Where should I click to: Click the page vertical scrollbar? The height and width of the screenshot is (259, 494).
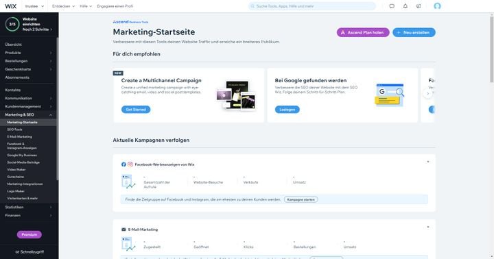click(492, 50)
